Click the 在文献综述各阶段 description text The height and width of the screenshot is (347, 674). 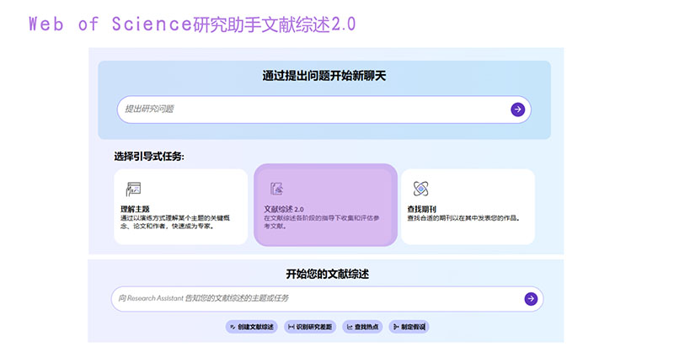[322, 222]
